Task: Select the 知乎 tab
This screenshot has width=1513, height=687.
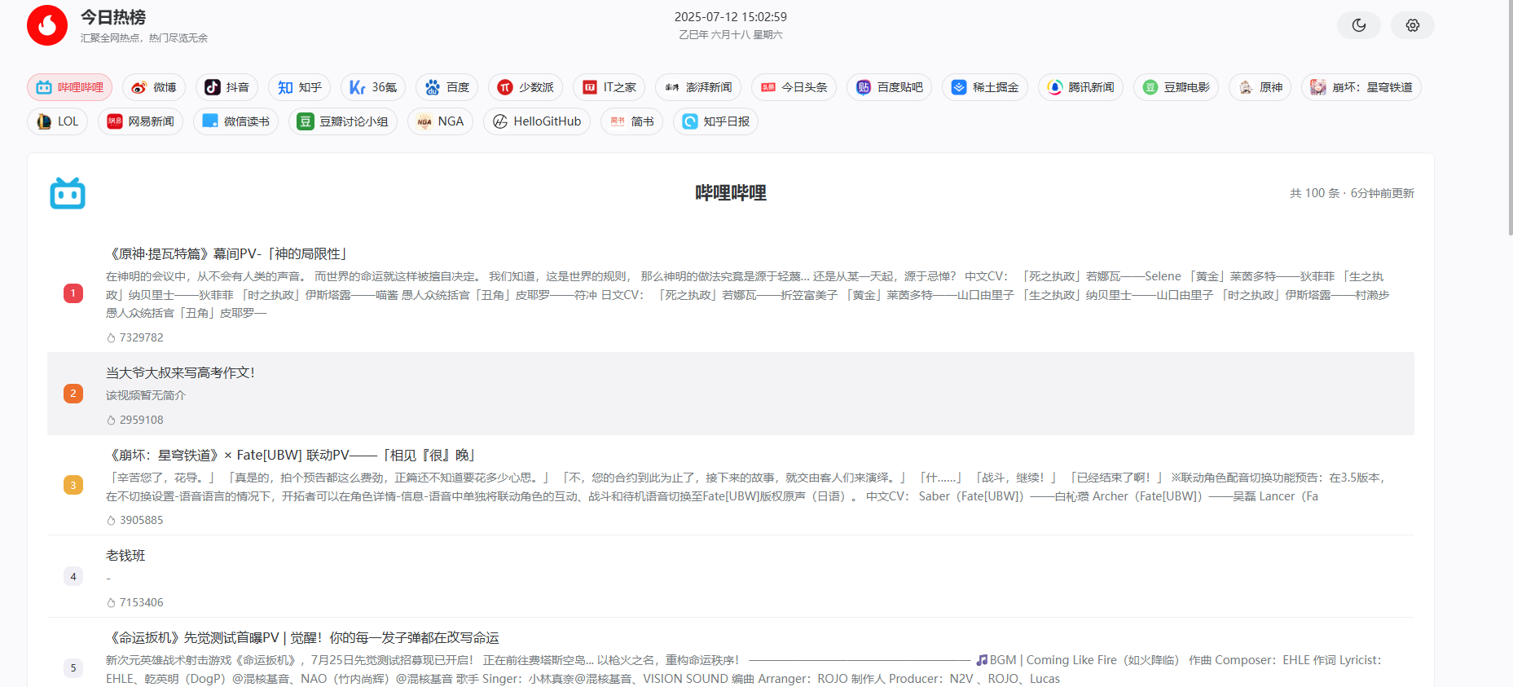Action: (x=299, y=87)
